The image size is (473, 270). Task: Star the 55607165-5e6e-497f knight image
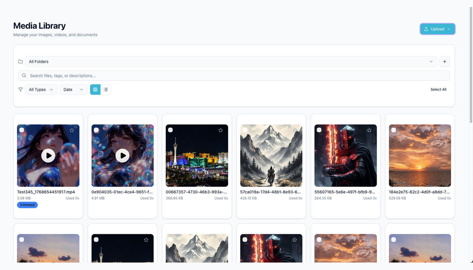(369, 130)
